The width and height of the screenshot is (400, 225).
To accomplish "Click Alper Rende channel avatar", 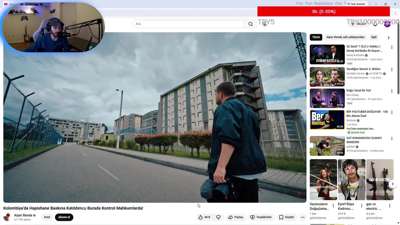I will [7, 217].
